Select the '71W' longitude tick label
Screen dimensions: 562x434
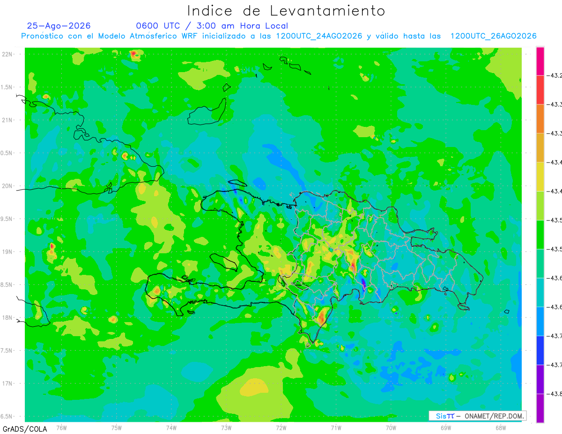point(336,427)
